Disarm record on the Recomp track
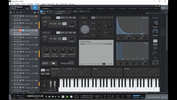This screenshot has height=100, width=177. coord(20,30)
